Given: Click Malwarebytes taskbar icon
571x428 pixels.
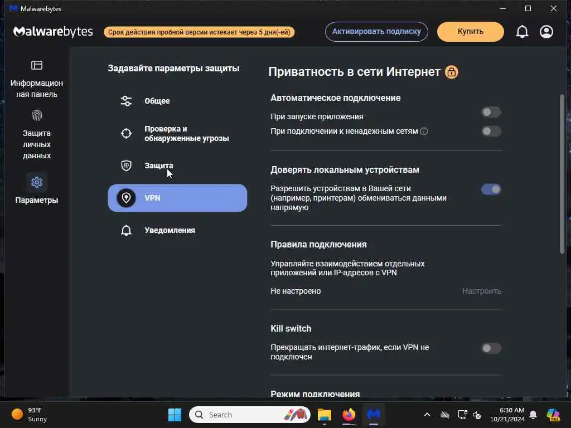Looking at the screenshot, I should [x=374, y=415].
